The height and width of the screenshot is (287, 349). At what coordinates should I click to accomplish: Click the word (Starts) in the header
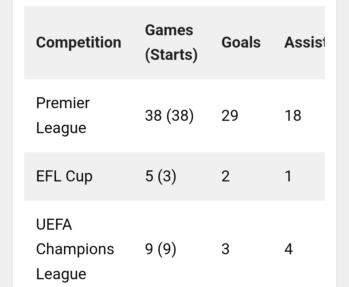(171, 55)
